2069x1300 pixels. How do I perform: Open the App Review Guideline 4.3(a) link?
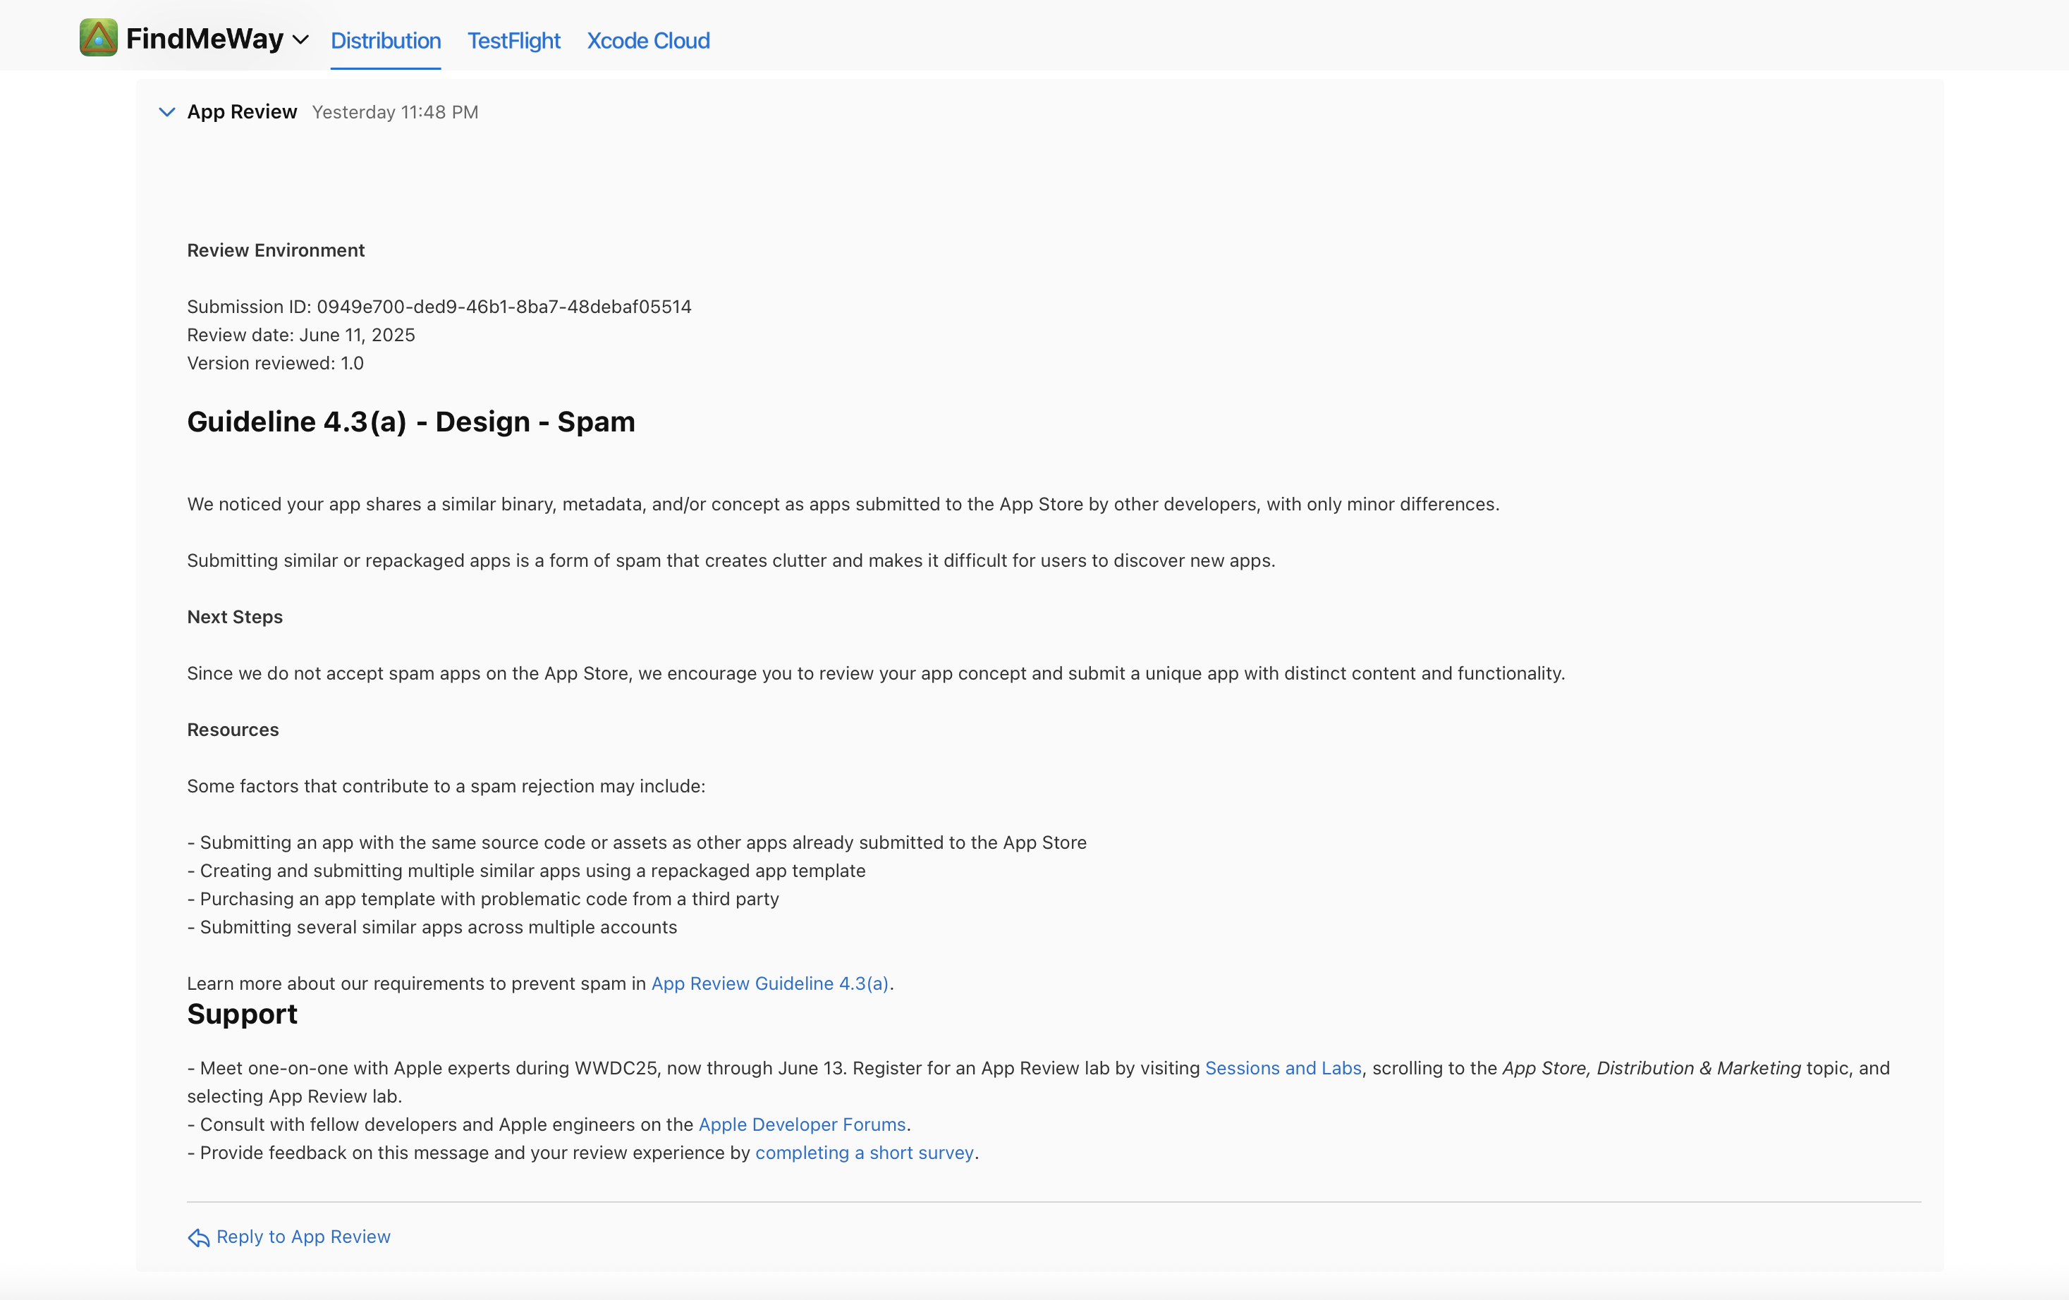pos(770,983)
